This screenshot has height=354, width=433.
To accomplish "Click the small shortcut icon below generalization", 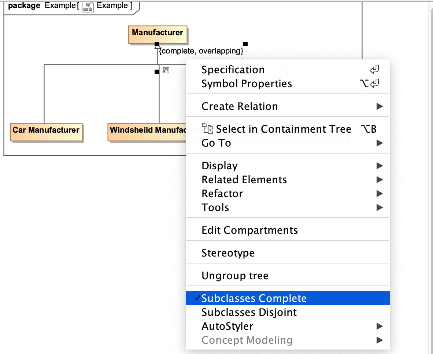I will click(x=166, y=70).
